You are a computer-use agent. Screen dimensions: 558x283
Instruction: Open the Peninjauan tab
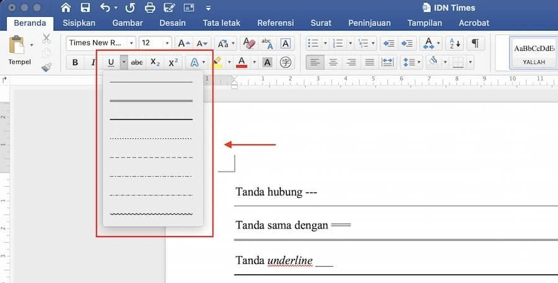pyautogui.click(x=370, y=23)
